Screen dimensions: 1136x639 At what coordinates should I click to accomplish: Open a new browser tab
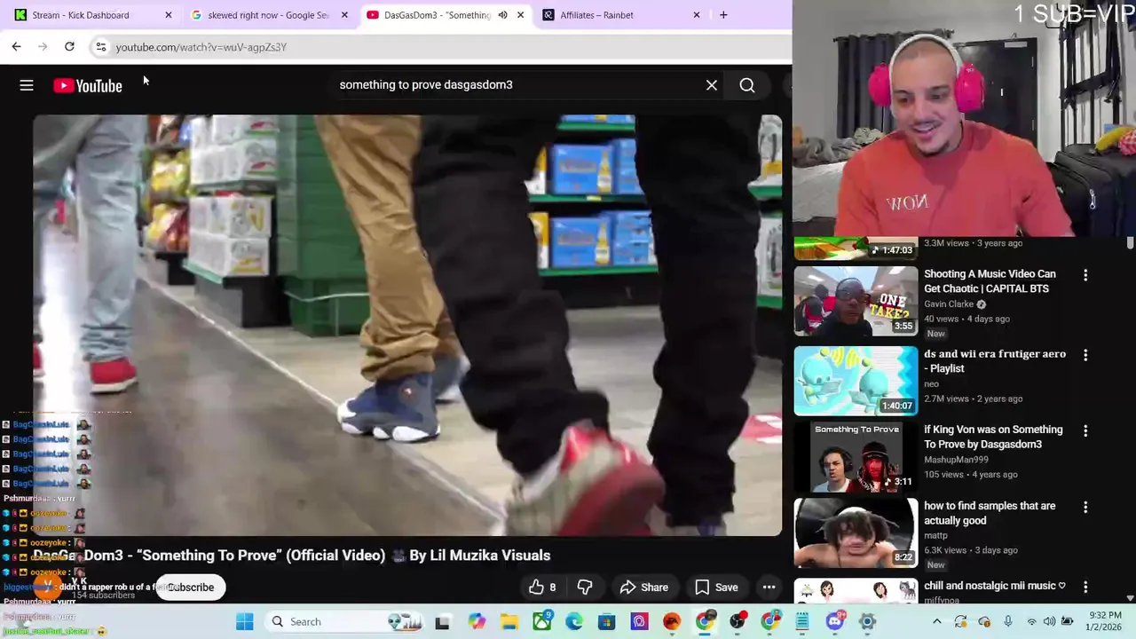pyautogui.click(x=723, y=15)
